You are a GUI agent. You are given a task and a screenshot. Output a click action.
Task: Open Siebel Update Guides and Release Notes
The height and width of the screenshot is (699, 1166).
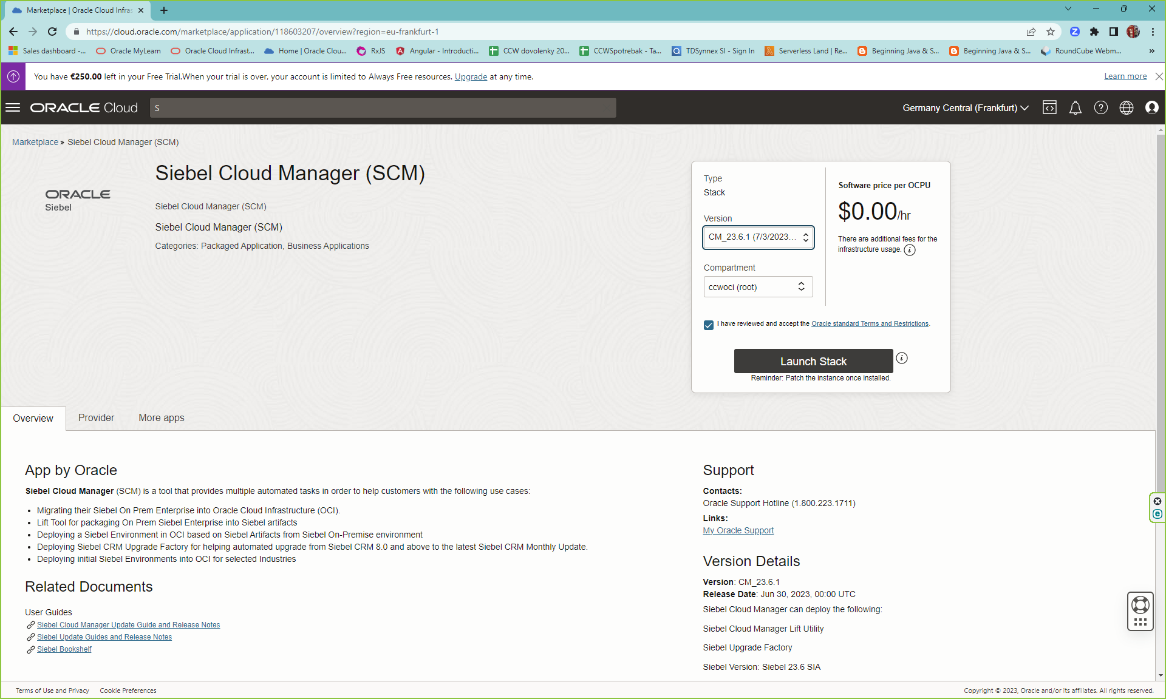point(104,637)
